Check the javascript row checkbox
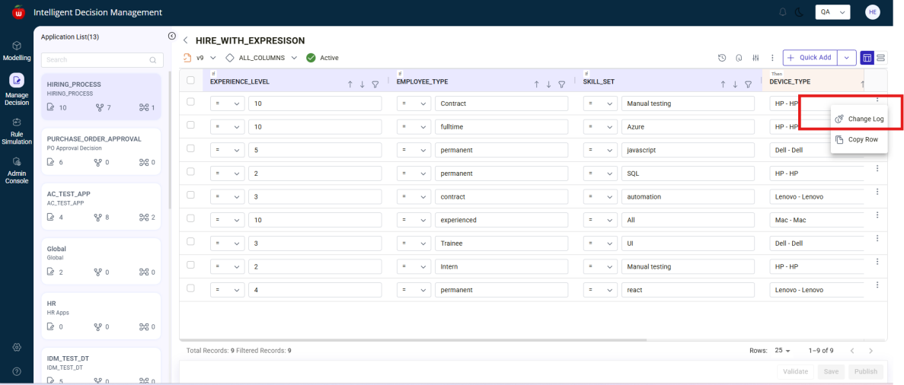 [x=191, y=148]
